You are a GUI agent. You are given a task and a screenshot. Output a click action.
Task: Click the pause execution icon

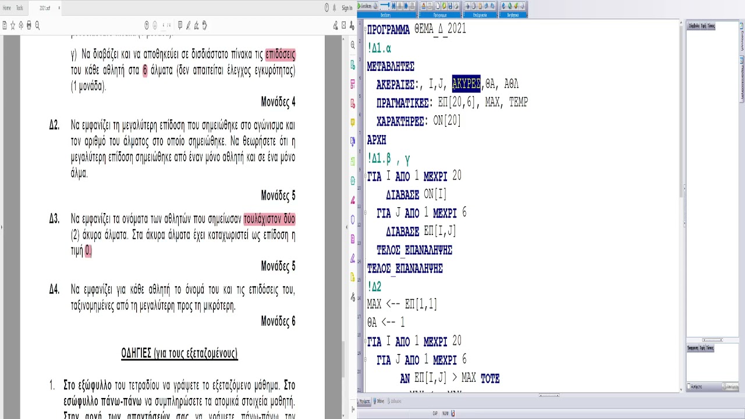pos(400,6)
